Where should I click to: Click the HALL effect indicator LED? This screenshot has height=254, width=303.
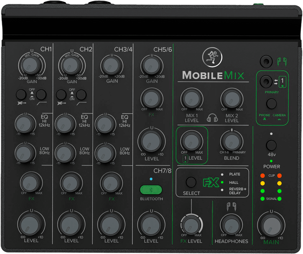click(x=222, y=182)
